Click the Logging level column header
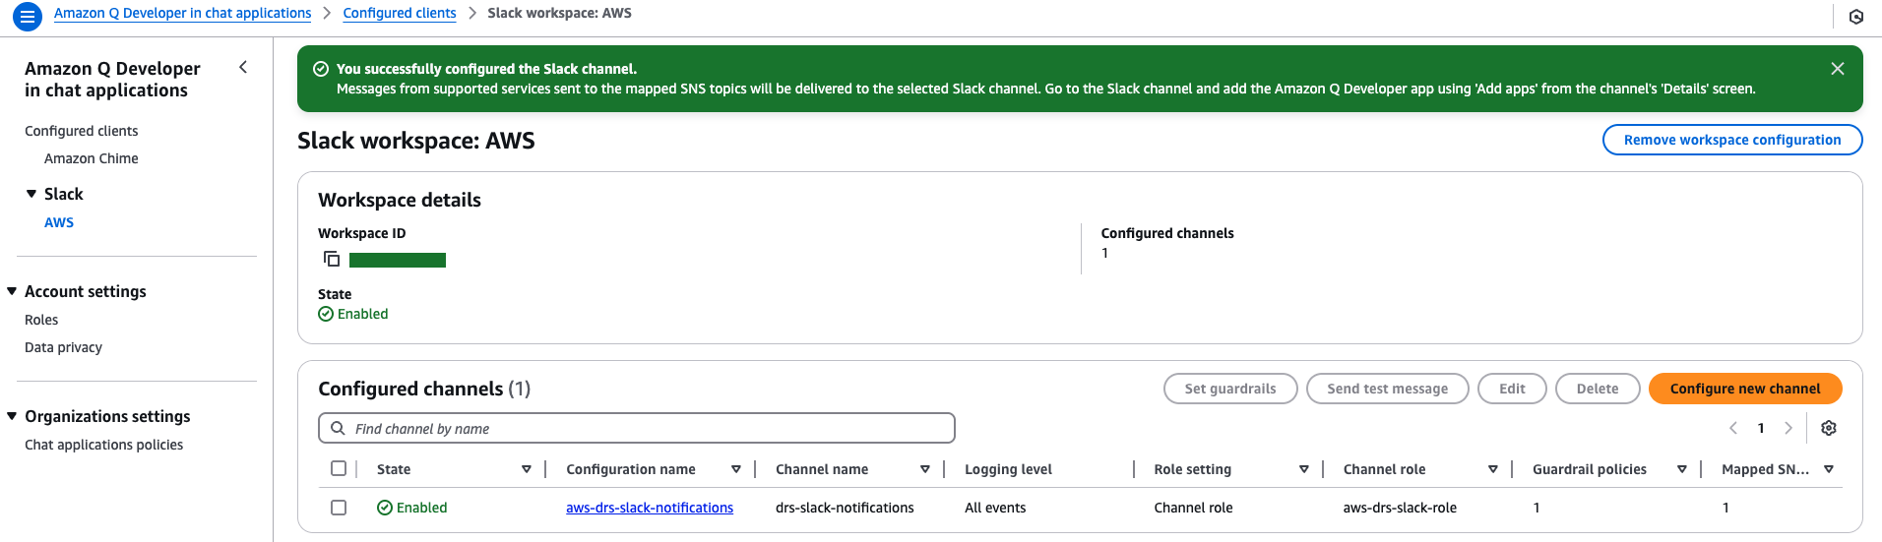This screenshot has width=1882, height=542. click(x=1008, y=469)
